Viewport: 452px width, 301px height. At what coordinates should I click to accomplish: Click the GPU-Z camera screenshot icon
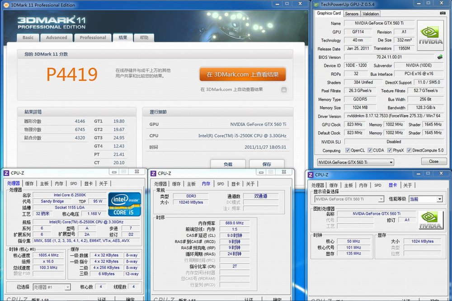(x=443, y=13)
